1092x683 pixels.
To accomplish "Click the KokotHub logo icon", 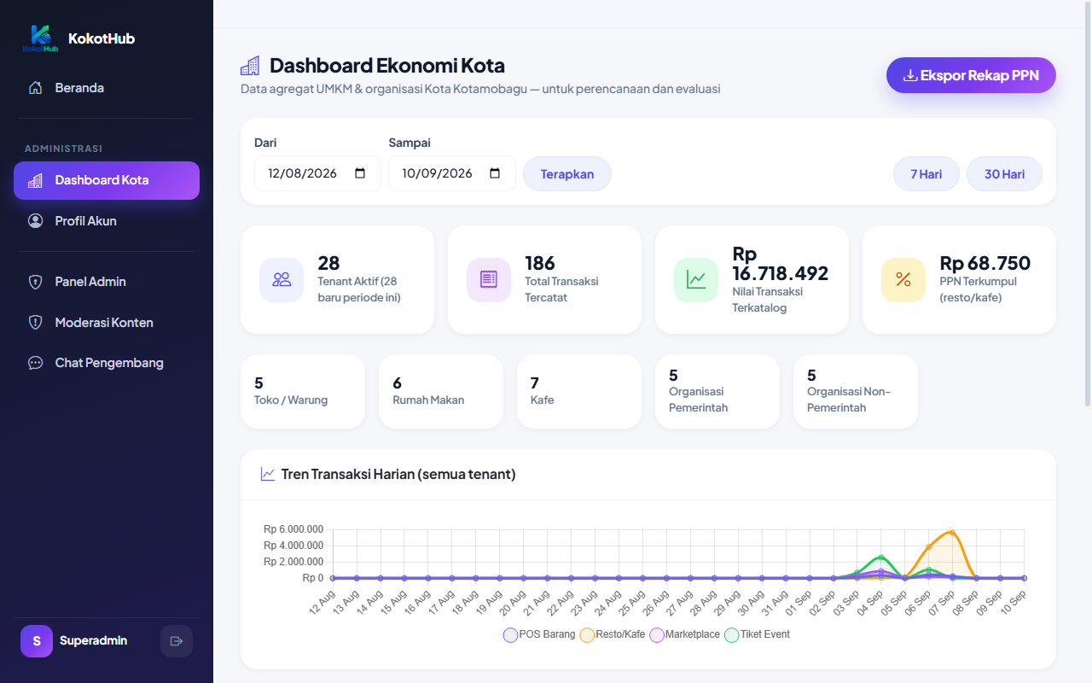I will [x=40, y=38].
